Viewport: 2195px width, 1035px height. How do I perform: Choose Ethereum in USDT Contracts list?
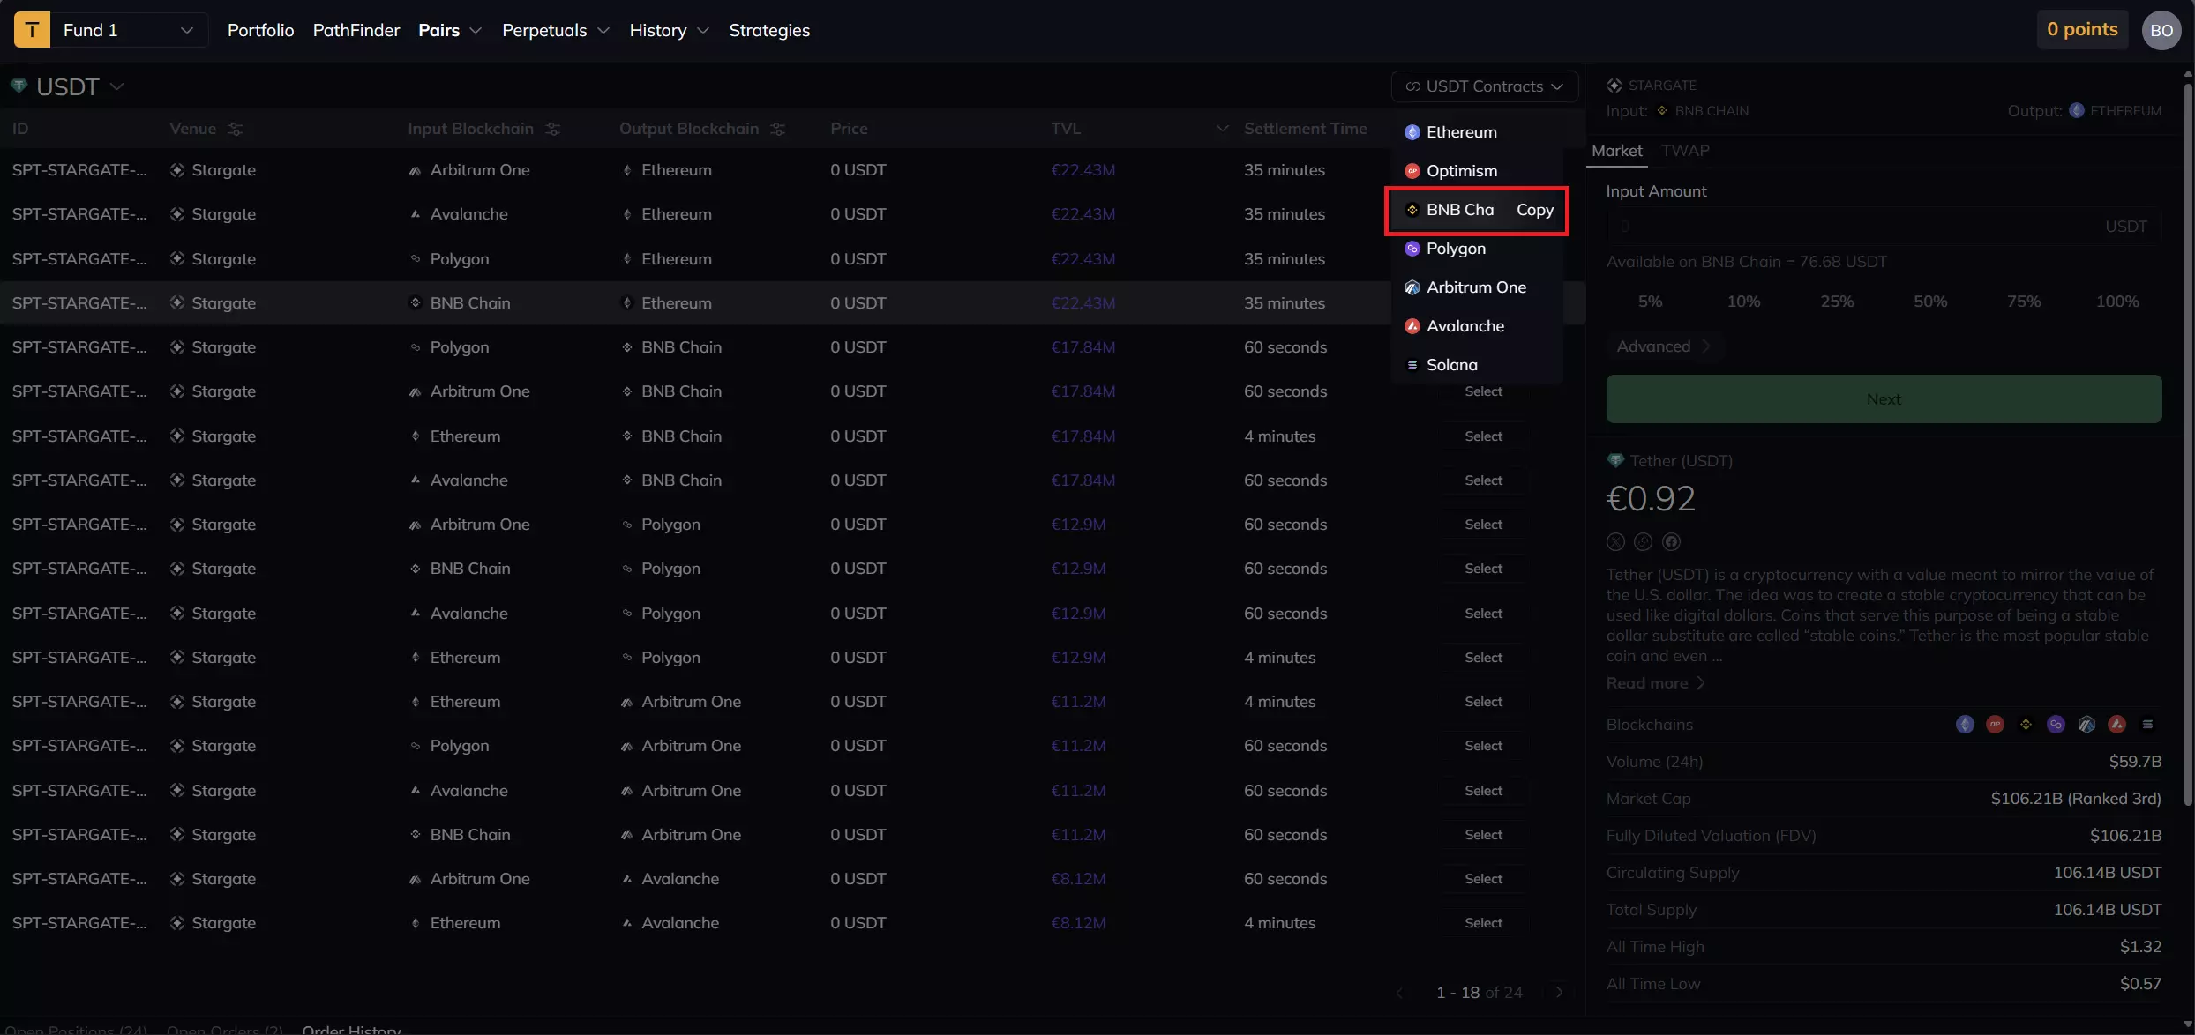pyautogui.click(x=1477, y=132)
